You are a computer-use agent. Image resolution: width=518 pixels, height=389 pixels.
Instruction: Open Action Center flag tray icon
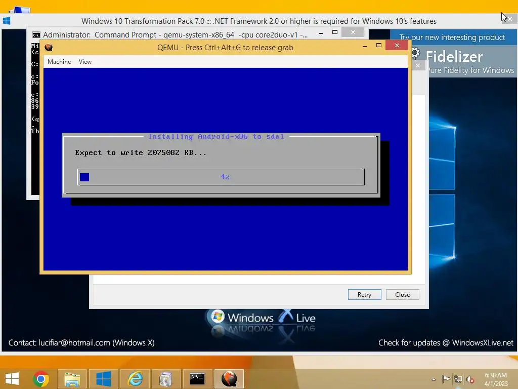pyautogui.click(x=446, y=379)
